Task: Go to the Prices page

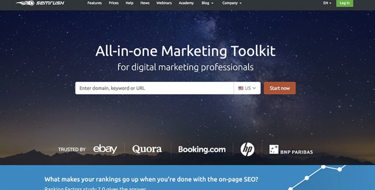Action: pos(114,3)
